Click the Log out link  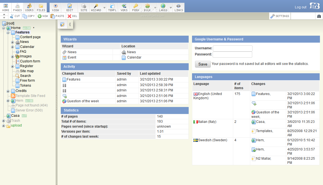[300, 7]
